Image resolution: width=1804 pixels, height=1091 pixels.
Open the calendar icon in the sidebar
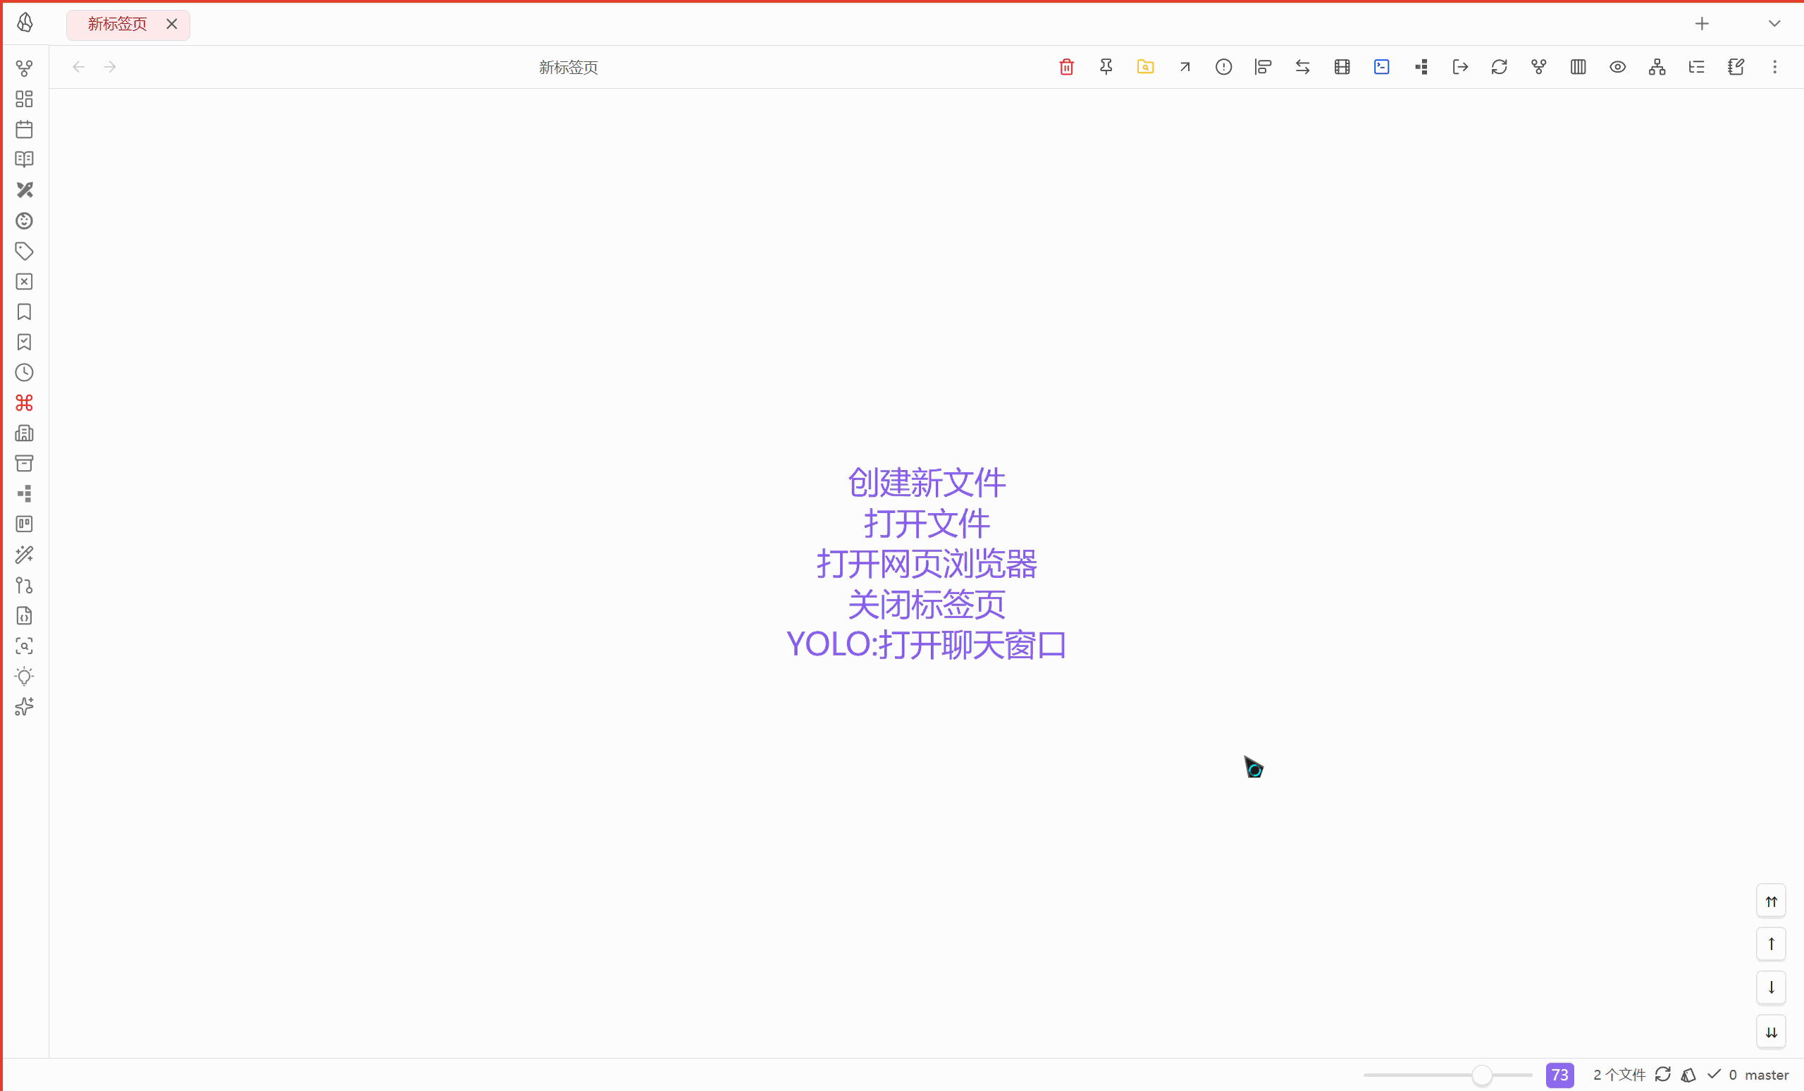(25, 130)
